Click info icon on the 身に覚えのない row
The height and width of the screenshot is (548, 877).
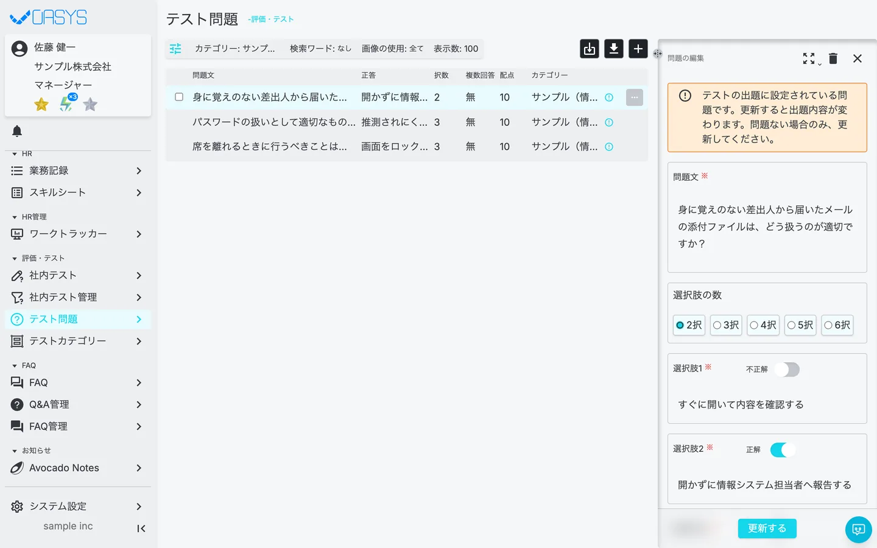609,97
